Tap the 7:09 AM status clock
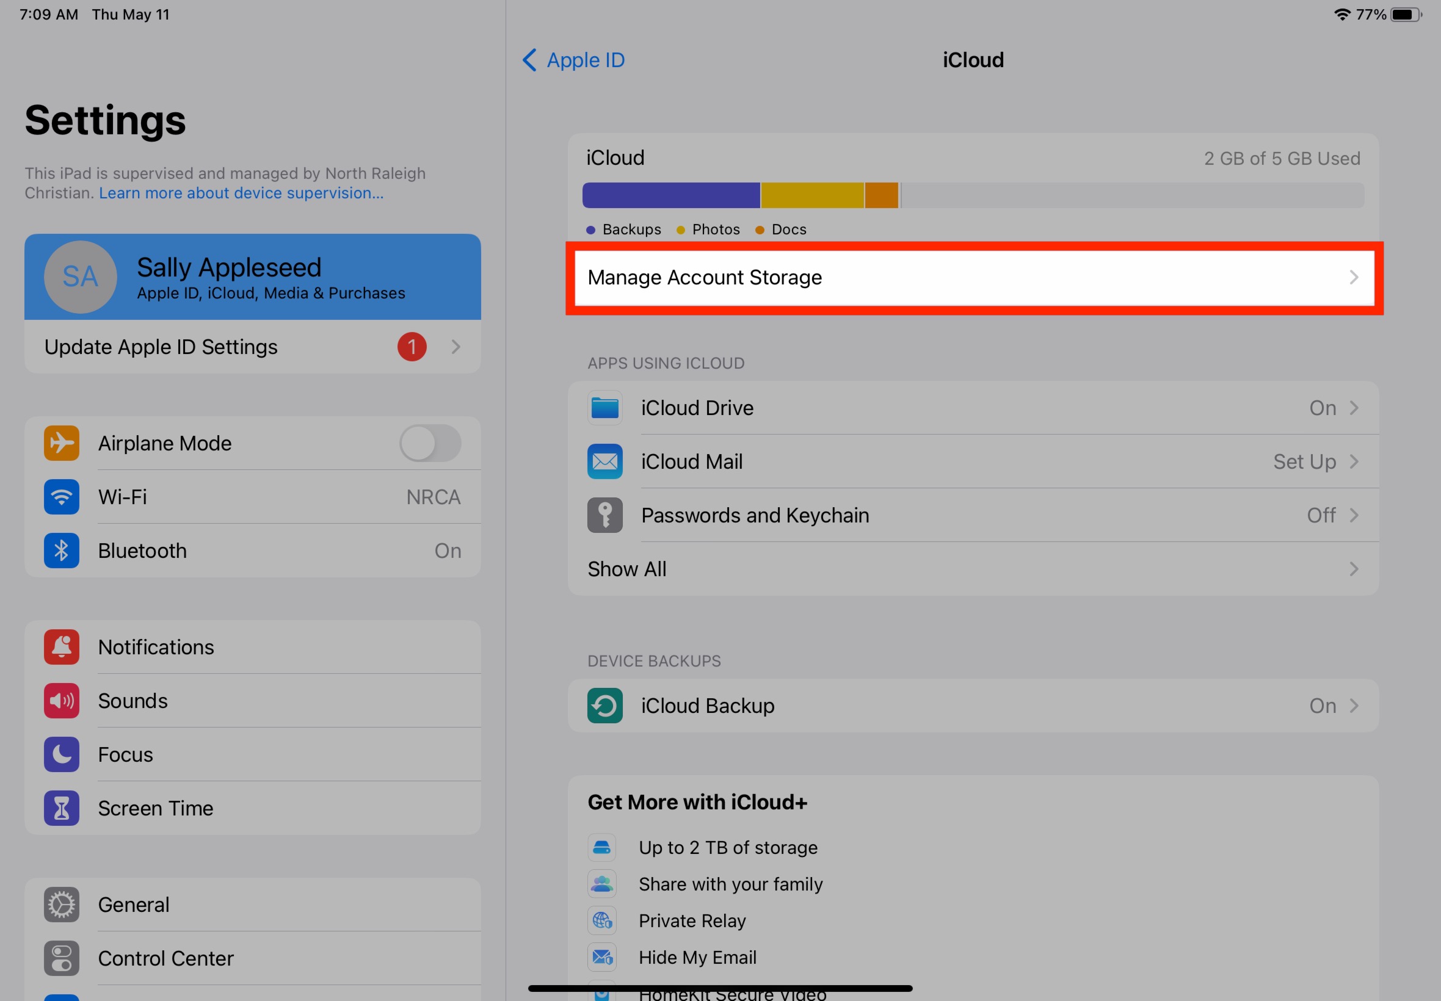 [x=49, y=15]
